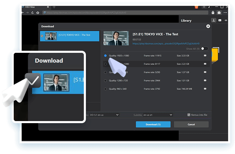
Task: Select 1920 x 1080 quality at 3.33 GB
Action: [105, 56]
